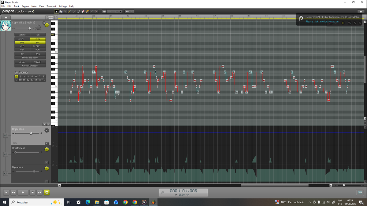The height and width of the screenshot is (206, 367).
Task: Select the pencil draw tool
Action: pos(70,12)
